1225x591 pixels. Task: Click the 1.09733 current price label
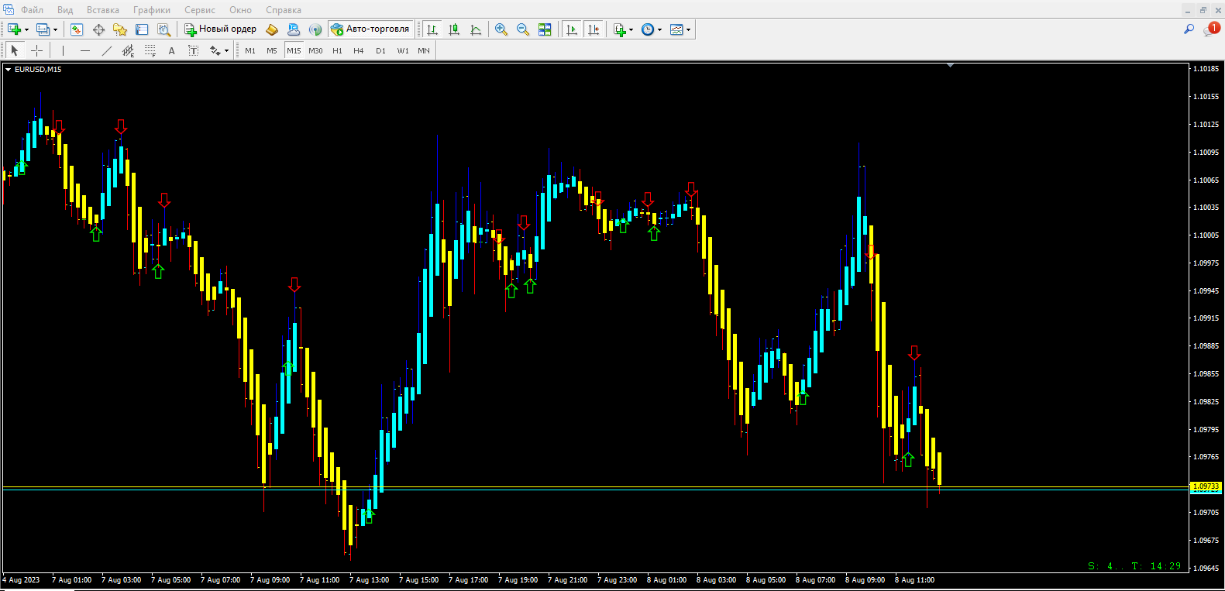1205,486
